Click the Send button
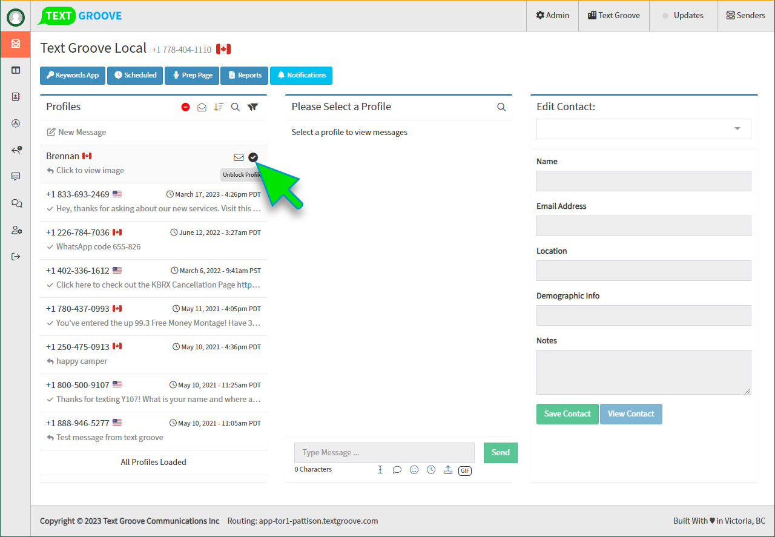Screen dimensions: 775x537 [501, 453]
